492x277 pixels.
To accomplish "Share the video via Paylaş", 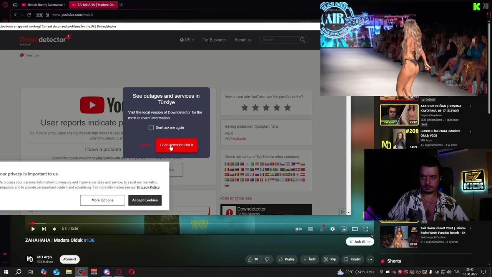I will coord(286,259).
